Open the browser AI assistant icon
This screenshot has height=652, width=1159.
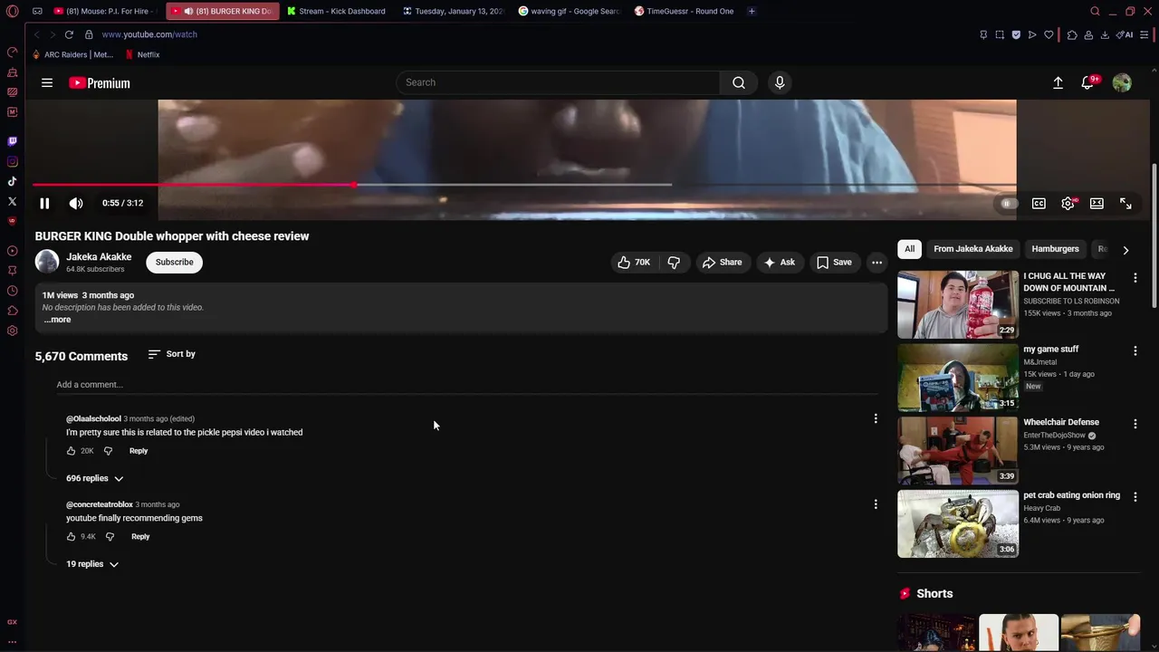(1125, 34)
